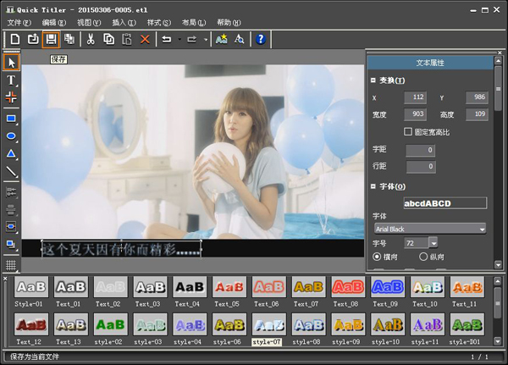Select the 横向 radio button
508x365 pixels.
[377, 257]
